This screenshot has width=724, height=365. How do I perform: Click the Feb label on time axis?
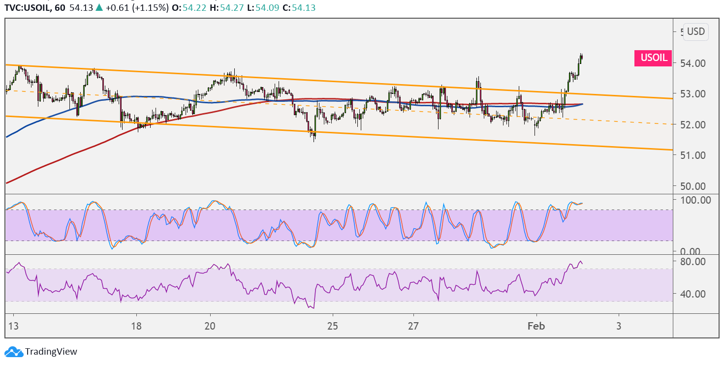[536, 326]
